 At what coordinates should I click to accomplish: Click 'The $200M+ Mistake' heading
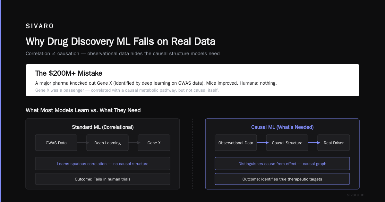[x=69, y=73]
